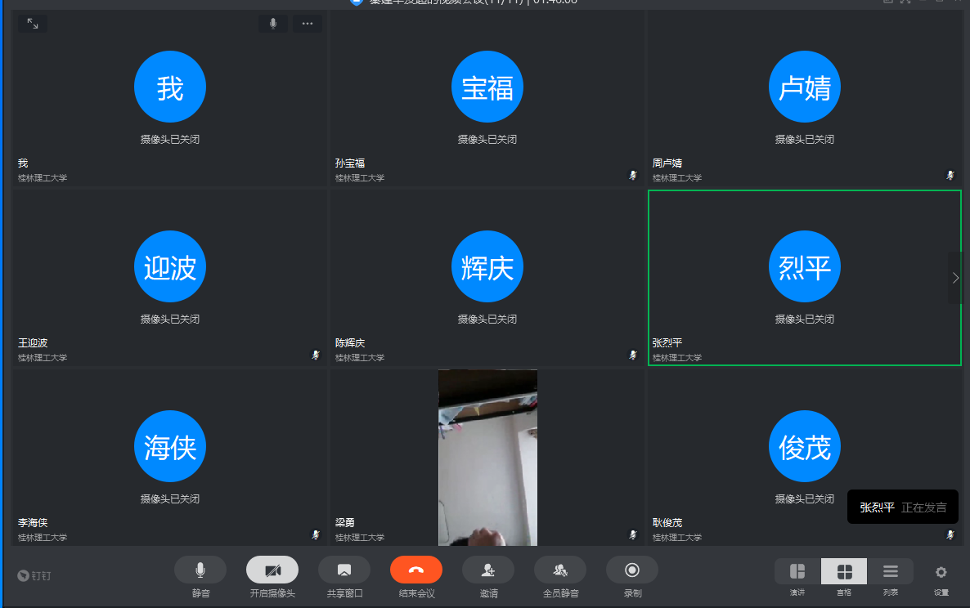The image size is (970, 608).
Task: Select 张烈平's highlighted speaking tile
Action: pos(804,278)
